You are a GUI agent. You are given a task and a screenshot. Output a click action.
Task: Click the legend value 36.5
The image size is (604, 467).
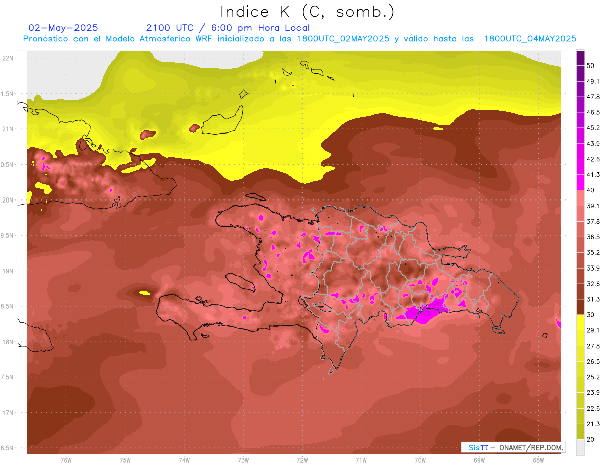click(x=593, y=237)
